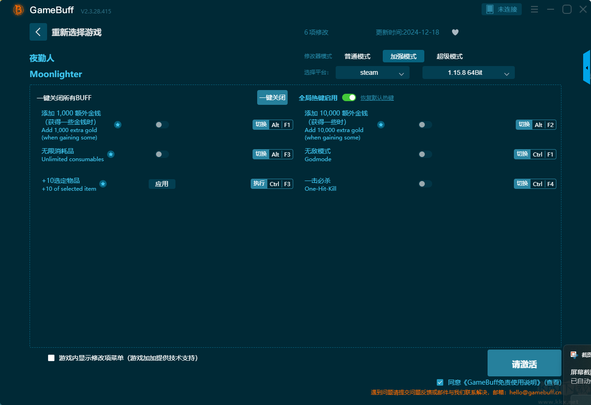Turn off global hotkey enable switch
Image resolution: width=591 pixels, height=405 pixels.
point(349,97)
